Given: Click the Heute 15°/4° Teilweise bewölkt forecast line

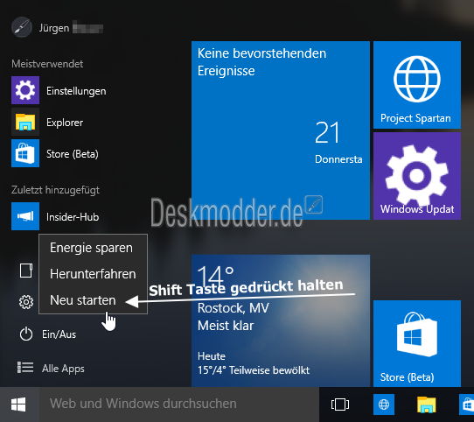Looking at the screenshot, I should 254,363.
